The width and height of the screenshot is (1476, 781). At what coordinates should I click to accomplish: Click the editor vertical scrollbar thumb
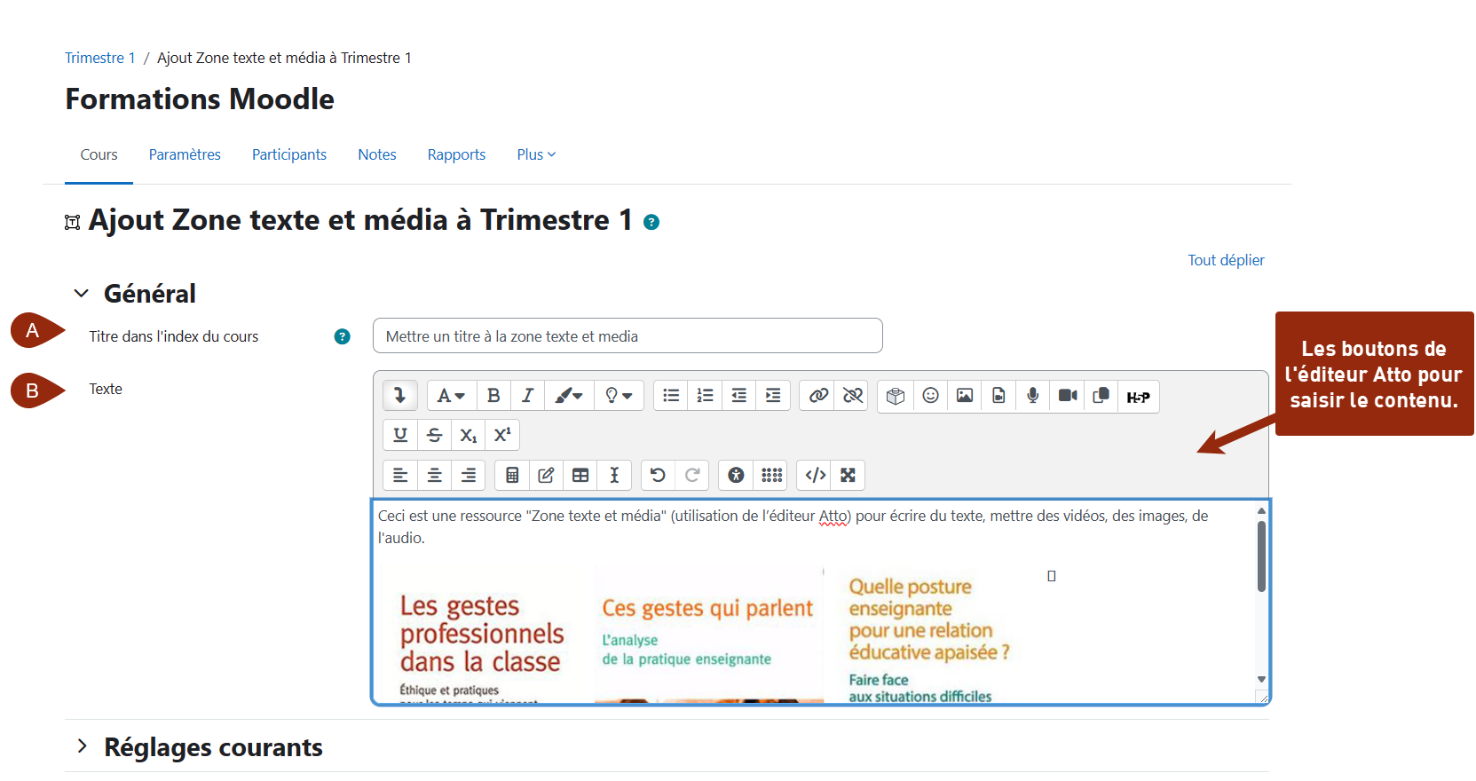[1261, 556]
